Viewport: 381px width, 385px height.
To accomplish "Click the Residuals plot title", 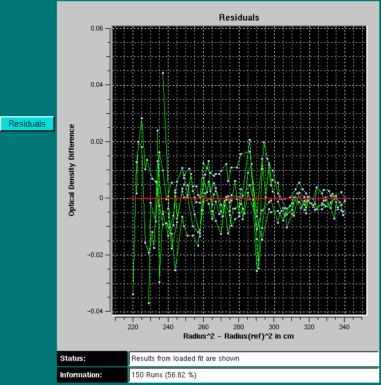I will point(239,18).
